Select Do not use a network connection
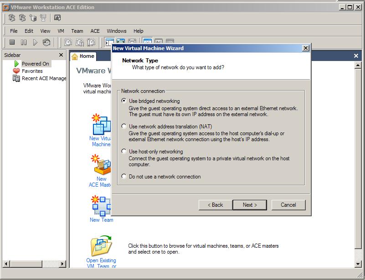The height and width of the screenshot is (280, 365). (x=124, y=177)
